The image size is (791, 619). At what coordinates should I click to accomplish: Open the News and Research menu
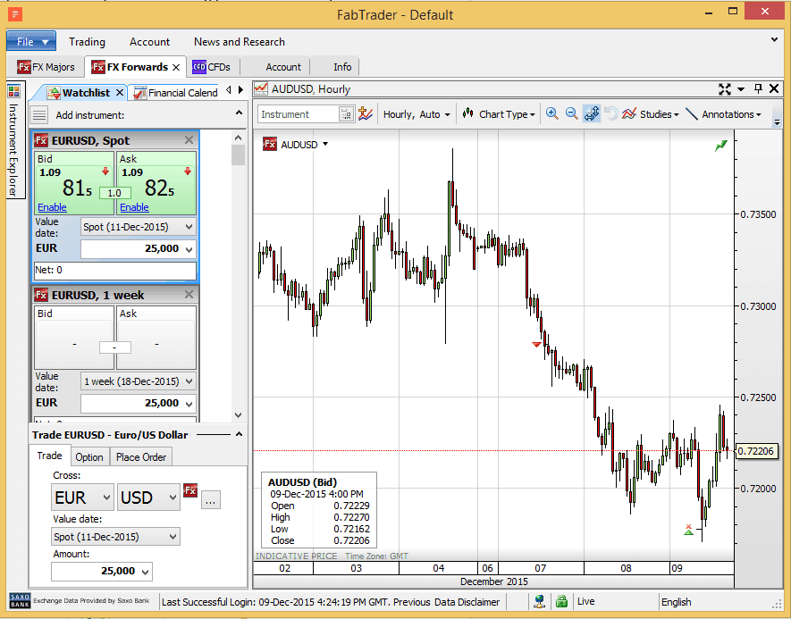click(240, 42)
